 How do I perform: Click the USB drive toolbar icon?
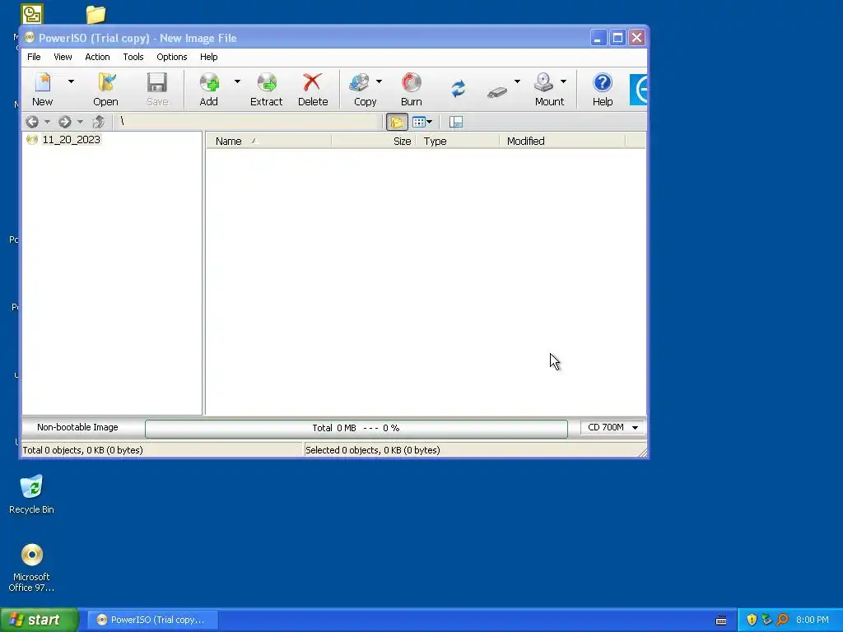(x=497, y=92)
